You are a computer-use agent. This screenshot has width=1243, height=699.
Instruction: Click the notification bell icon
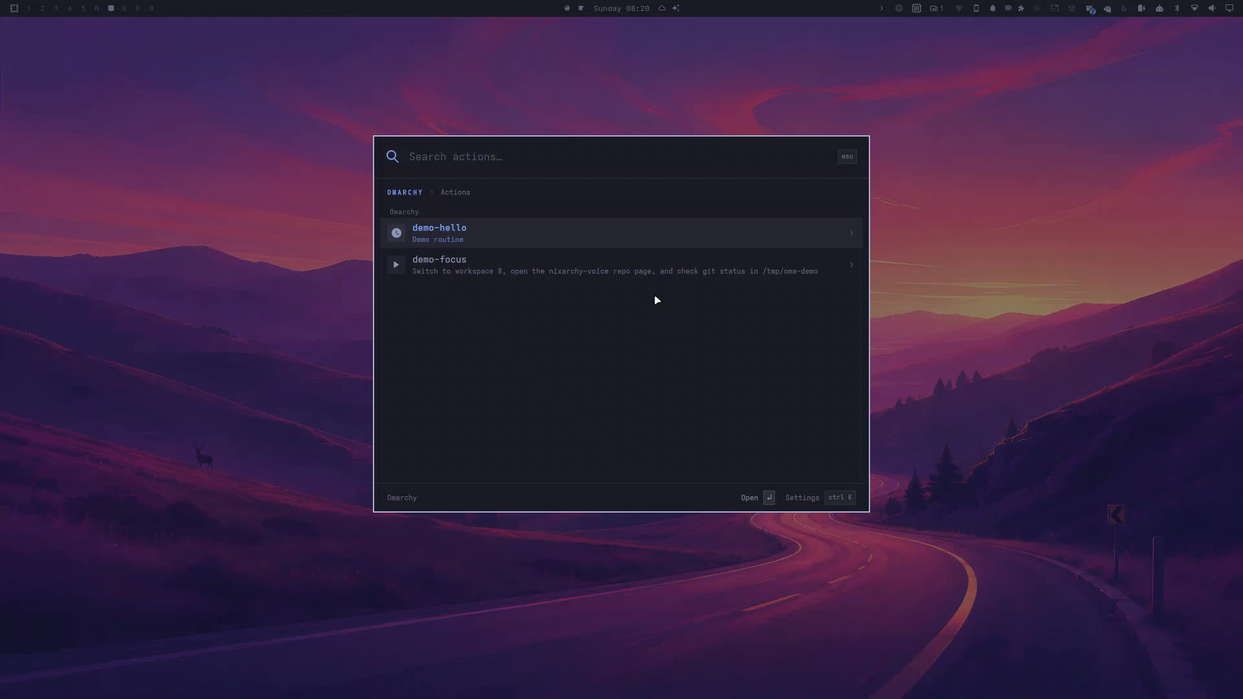click(x=992, y=8)
